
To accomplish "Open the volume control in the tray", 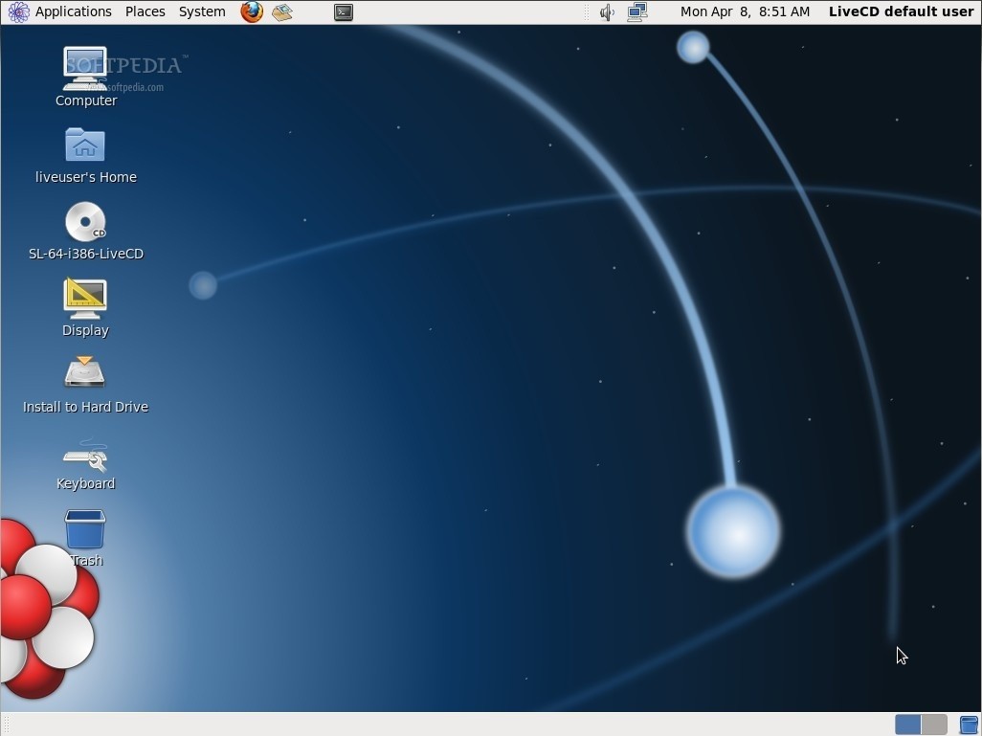I will click(x=607, y=12).
